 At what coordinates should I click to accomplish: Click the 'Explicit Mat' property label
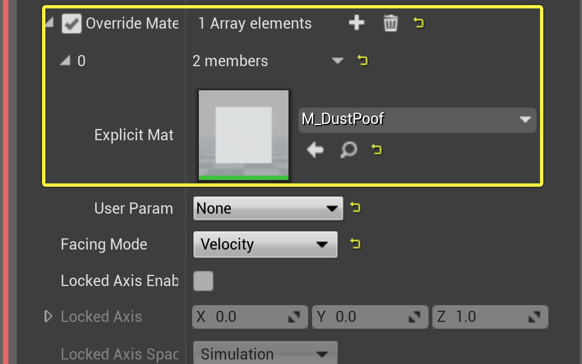(x=134, y=135)
